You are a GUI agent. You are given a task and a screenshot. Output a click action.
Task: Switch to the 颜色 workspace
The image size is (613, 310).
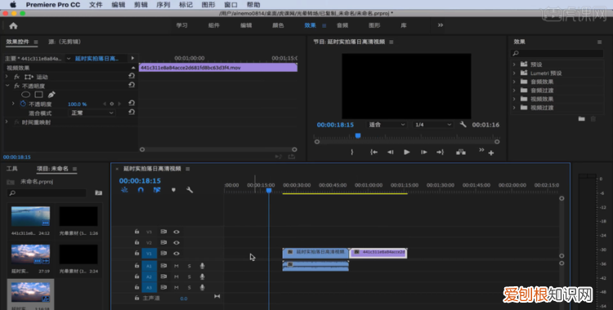tap(278, 25)
